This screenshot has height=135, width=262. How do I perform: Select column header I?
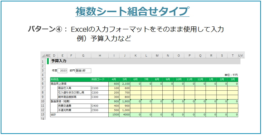coord(114,56)
